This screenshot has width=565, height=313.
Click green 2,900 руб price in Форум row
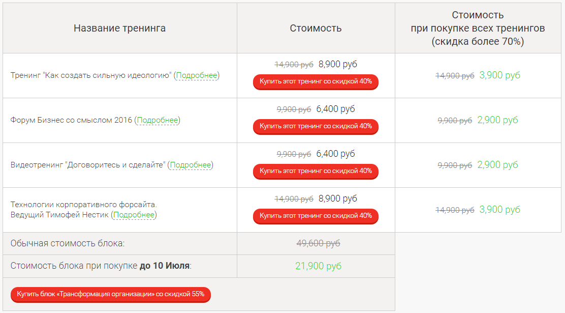point(497,120)
